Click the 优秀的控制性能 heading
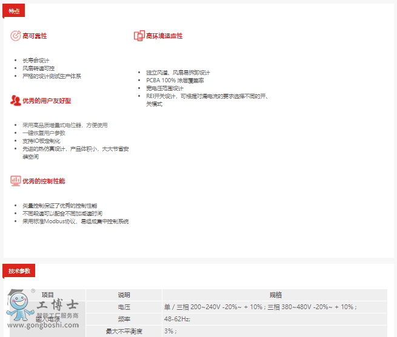The width and height of the screenshot is (397, 337). [x=44, y=182]
